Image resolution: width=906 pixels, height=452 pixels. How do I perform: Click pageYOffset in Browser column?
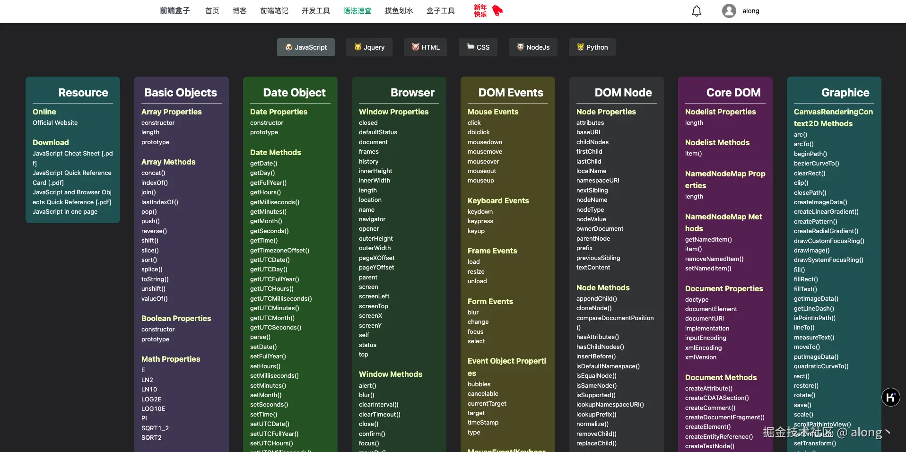[x=376, y=268]
